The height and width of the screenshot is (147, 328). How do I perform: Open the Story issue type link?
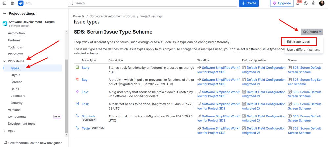coord(86,68)
